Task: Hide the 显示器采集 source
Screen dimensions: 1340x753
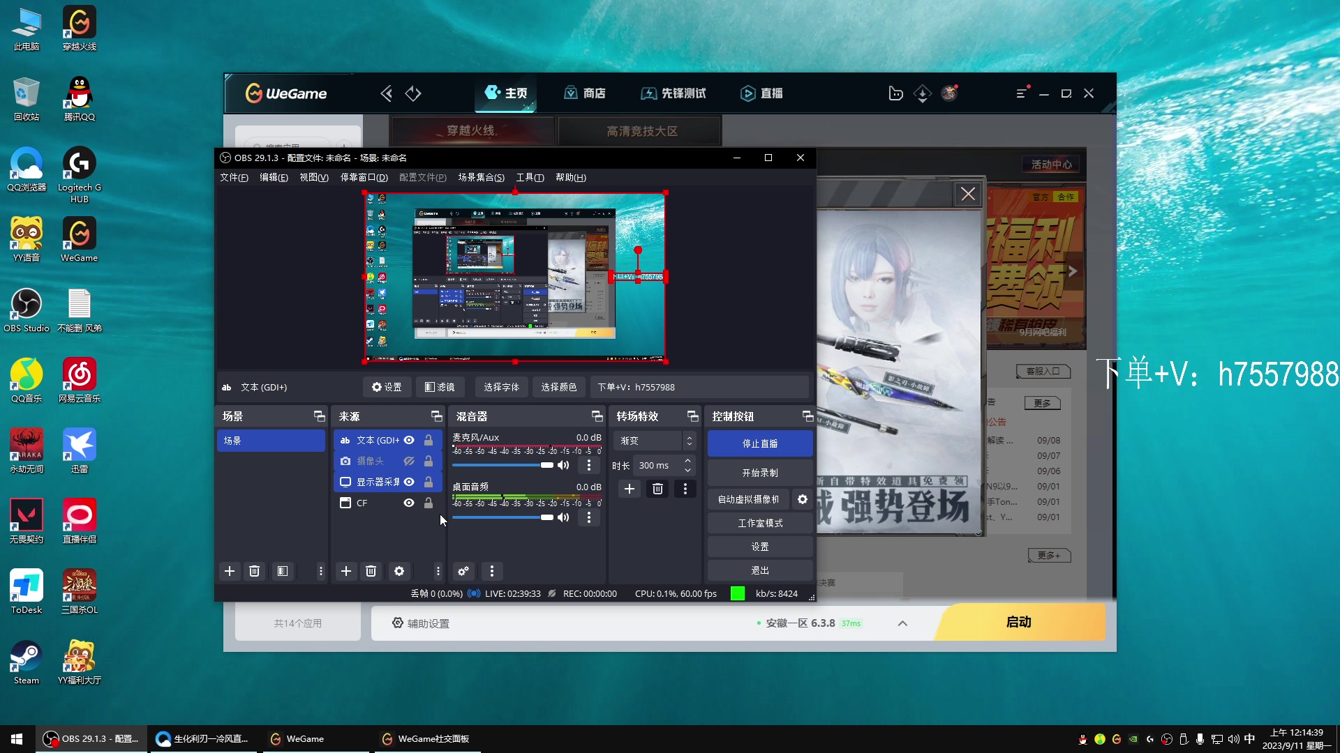Action: click(409, 482)
